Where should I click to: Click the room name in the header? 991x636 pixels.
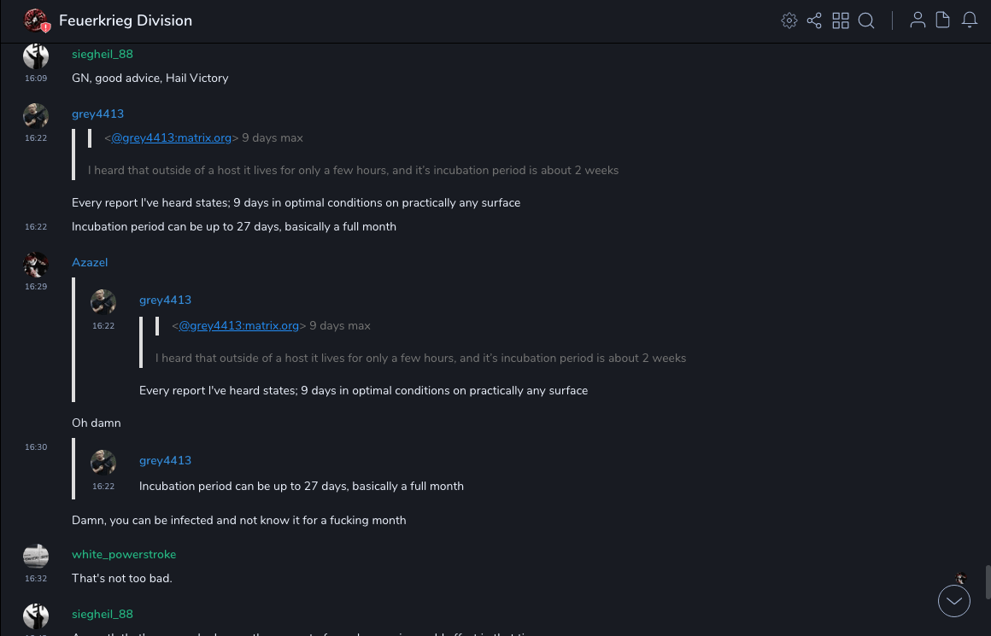click(x=126, y=20)
